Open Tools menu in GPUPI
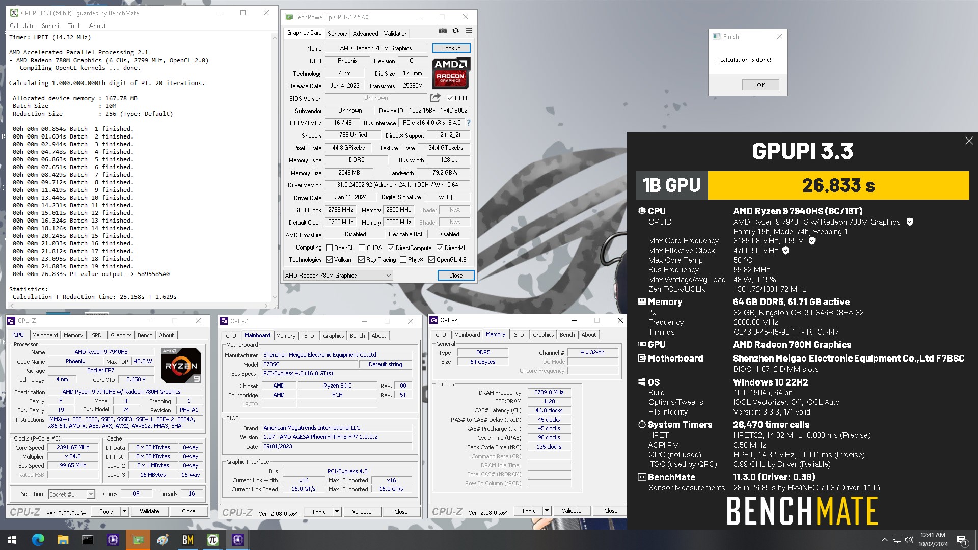The image size is (978, 550). pos(75,26)
